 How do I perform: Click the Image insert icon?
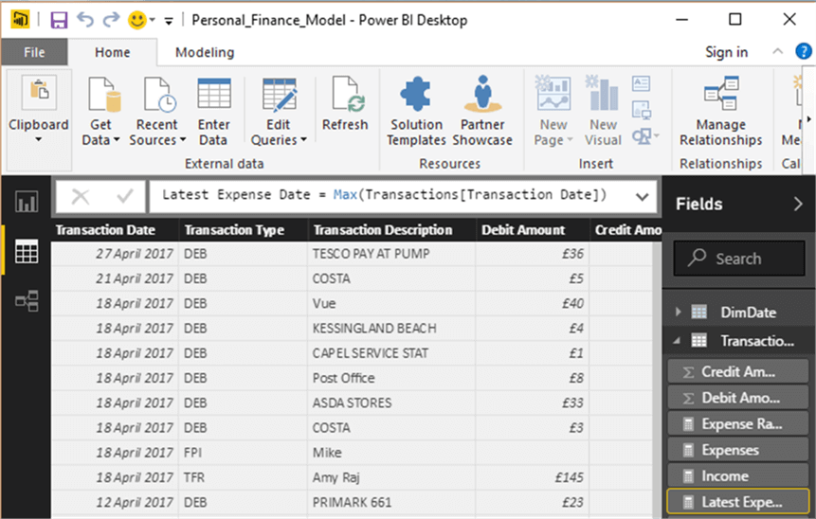tap(641, 110)
